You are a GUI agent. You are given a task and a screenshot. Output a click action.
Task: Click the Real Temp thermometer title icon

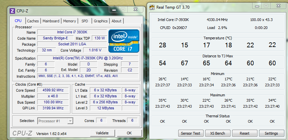(x=152, y=7)
